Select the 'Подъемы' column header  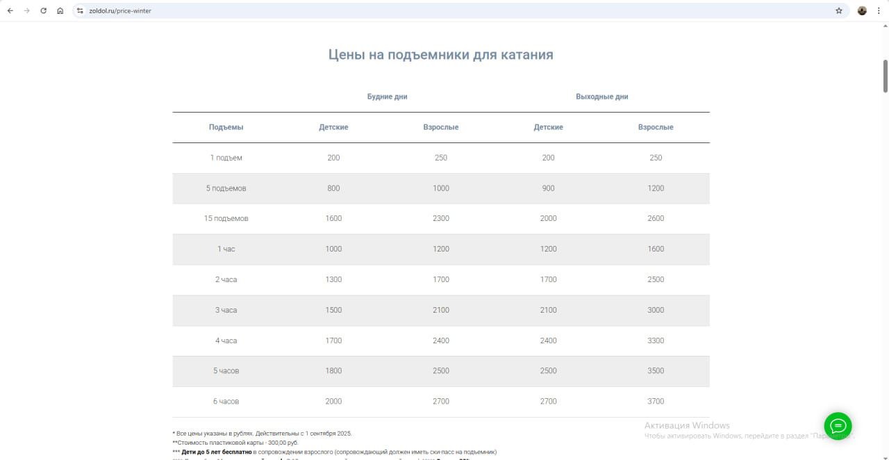click(x=226, y=127)
